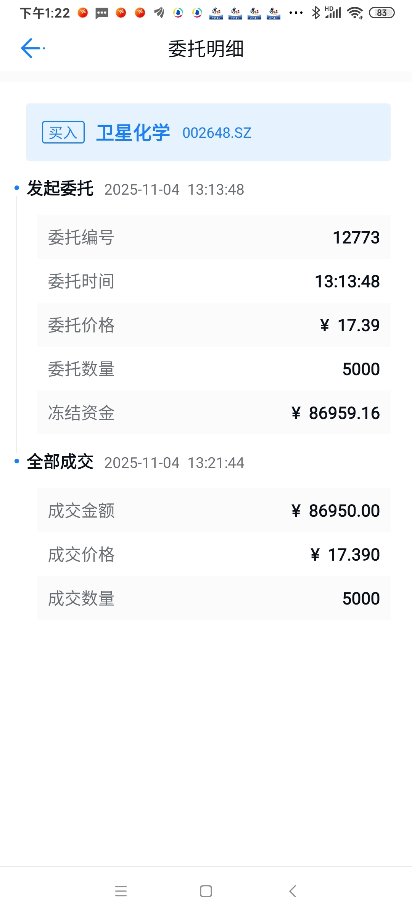Tap the Wi-Fi status icon
This screenshot has height=916, width=412.
(x=355, y=13)
